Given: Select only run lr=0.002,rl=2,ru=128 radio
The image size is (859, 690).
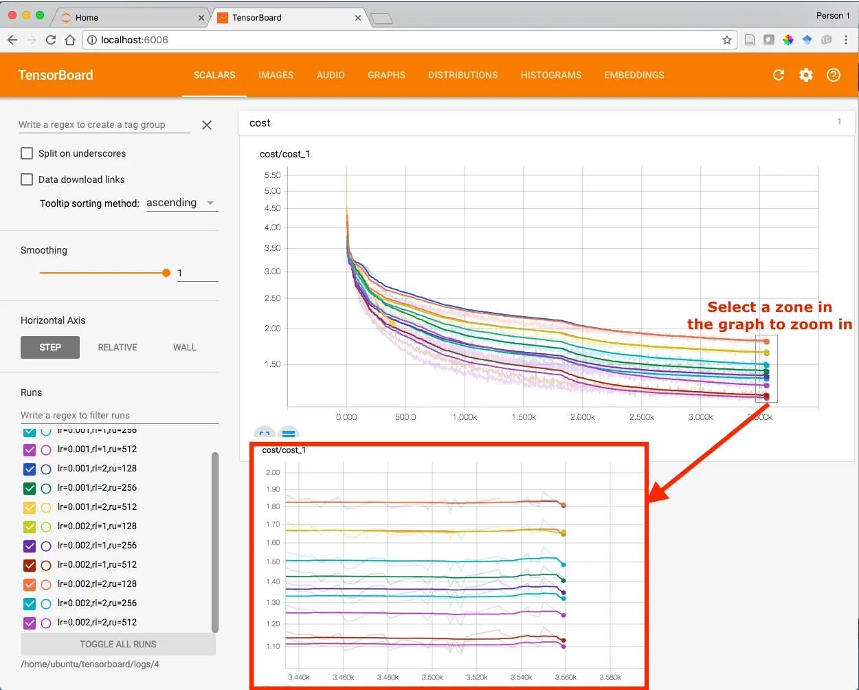Looking at the screenshot, I should (46, 584).
